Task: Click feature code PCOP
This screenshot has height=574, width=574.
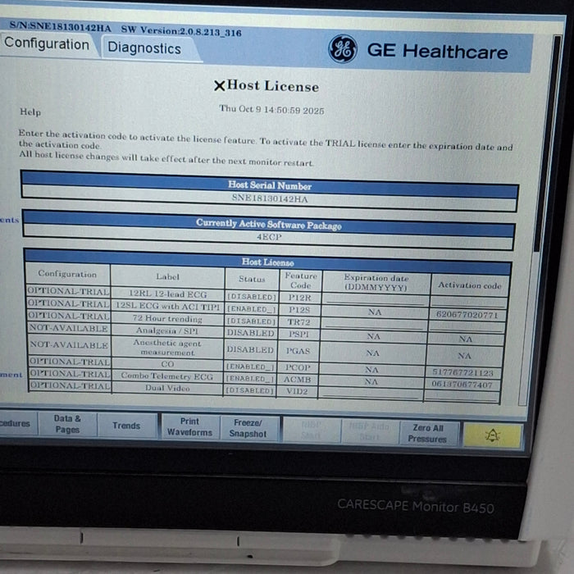Action: point(298,367)
